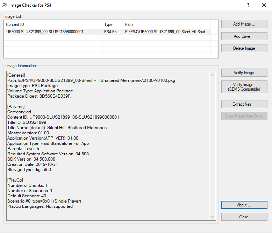Open the Extract files ... dialog
The width and height of the screenshot is (272, 233).
[x=244, y=104]
